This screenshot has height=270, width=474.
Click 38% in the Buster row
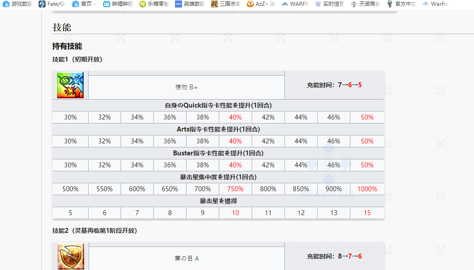pyautogui.click(x=202, y=165)
